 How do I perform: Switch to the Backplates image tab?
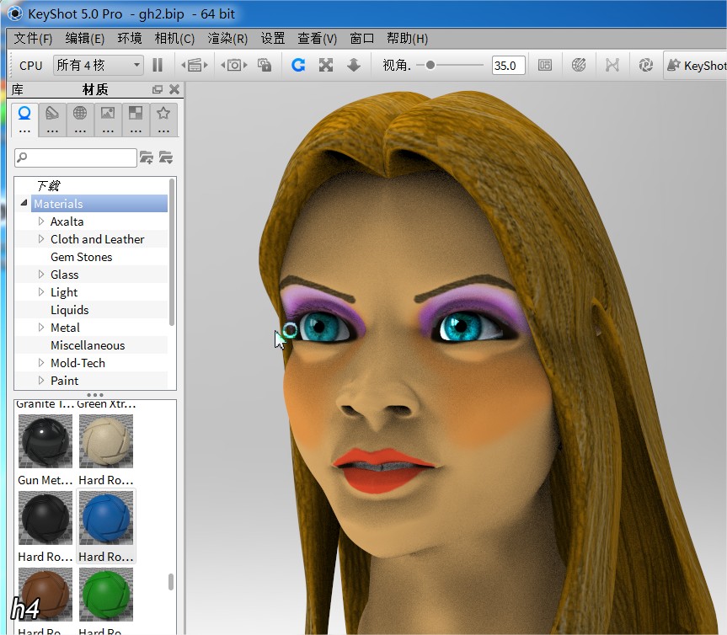coord(108,119)
